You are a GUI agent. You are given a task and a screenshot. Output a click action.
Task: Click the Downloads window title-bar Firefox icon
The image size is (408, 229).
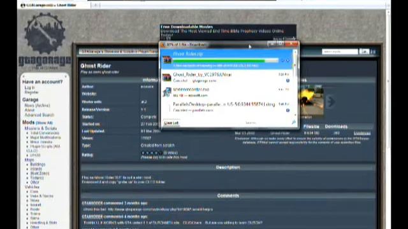(x=163, y=45)
